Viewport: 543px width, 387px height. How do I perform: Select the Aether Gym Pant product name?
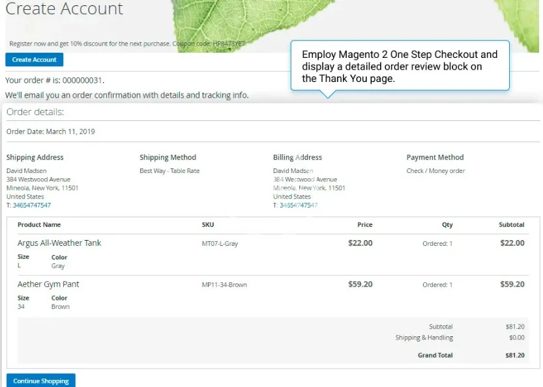click(48, 284)
